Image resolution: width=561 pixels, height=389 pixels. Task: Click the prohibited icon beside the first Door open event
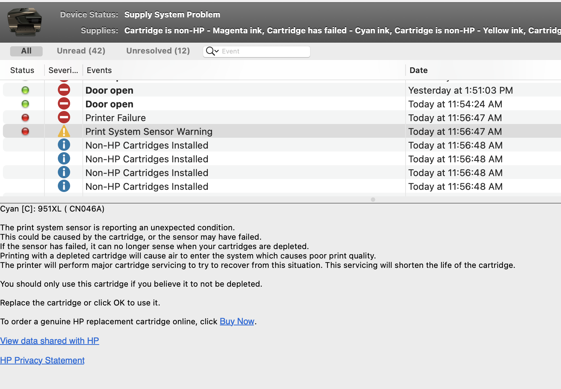pyautogui.click(x=64, y=90)
